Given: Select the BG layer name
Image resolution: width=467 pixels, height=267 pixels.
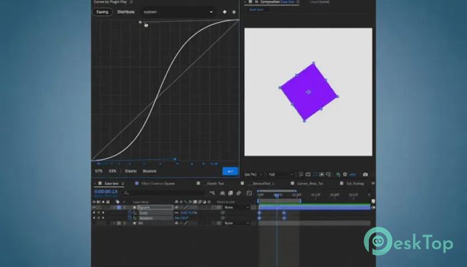Looking at the screenshot, I should click(x=141, y=223).
